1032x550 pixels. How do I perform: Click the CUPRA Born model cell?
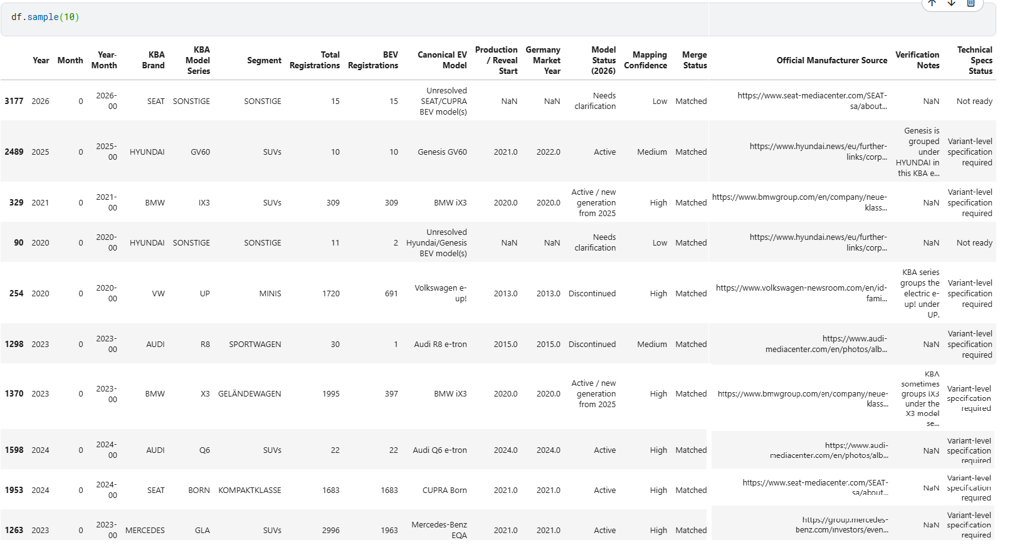[445, 490]
